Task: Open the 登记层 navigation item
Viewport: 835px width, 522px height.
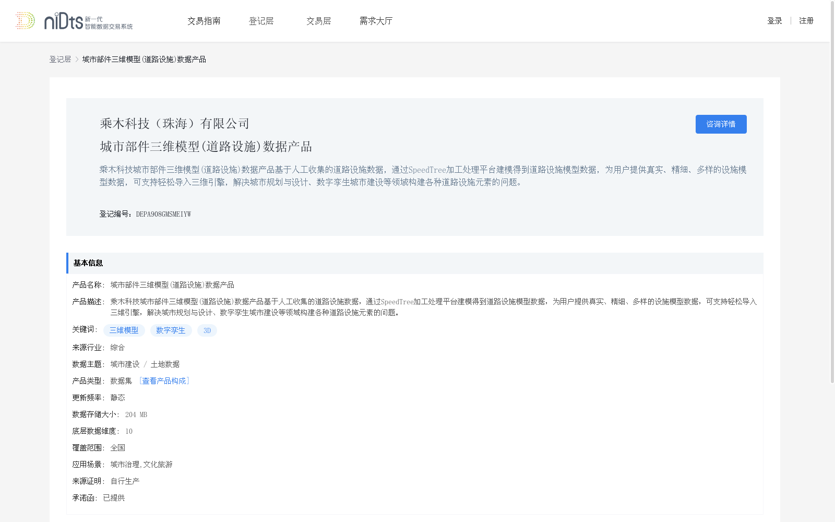Action: [x=261, y=21]
